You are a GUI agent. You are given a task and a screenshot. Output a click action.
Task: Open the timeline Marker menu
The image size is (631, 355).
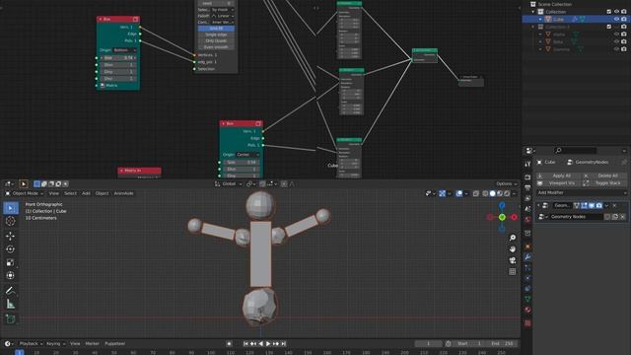pyautogui.click(x=92, y=344)
